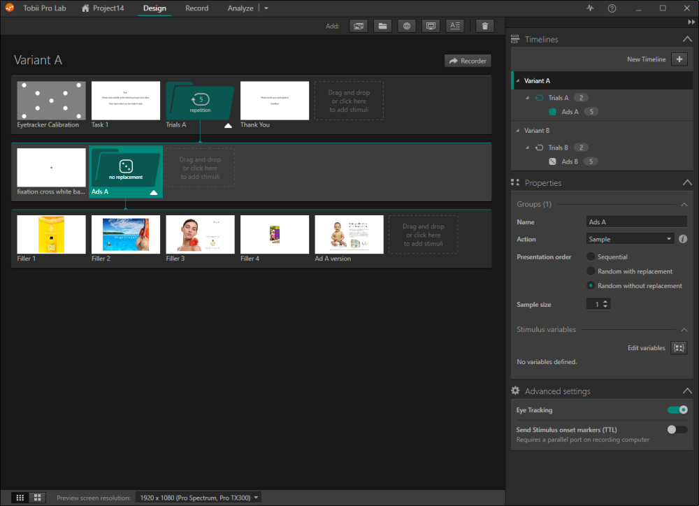Click the Add text instruction icon

455,26
